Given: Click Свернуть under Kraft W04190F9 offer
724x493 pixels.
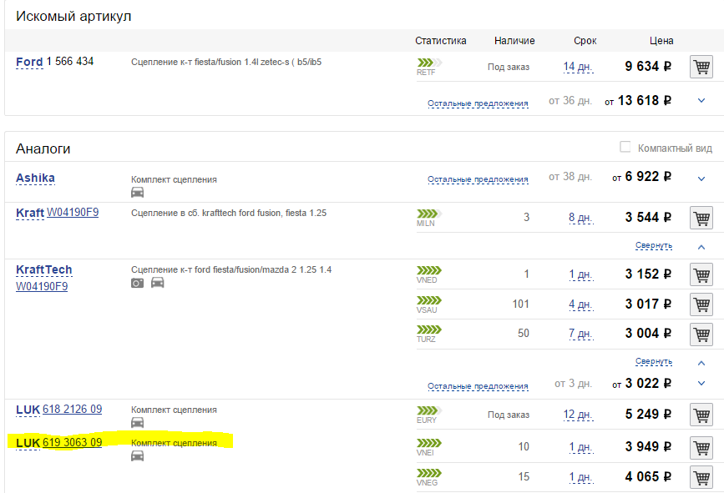Looking at the screenshot, I should click(x=653, y=245).
